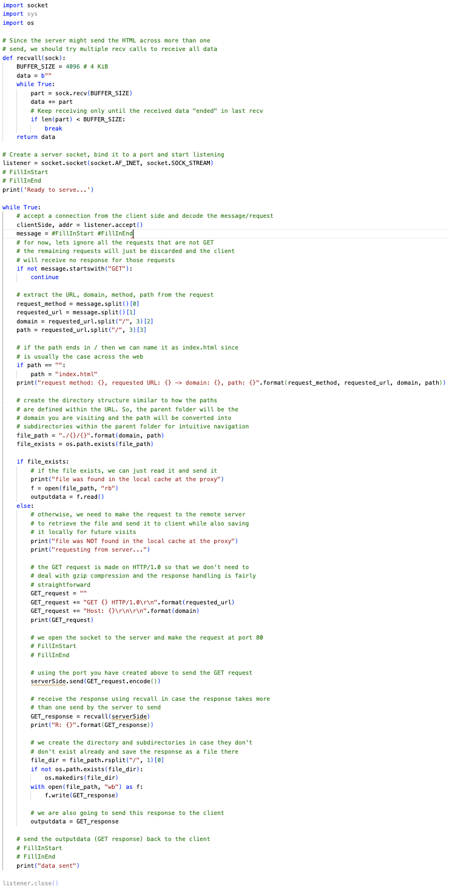Screen dimensions: 449x892
Task: Click comment '# Keep receiving only until the received data'
Action: coord(147,110)
